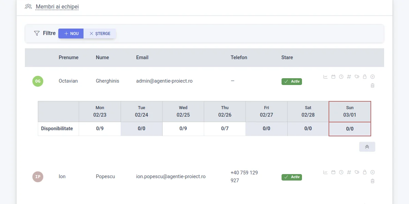409x204 pixels.
Task: Open the tags icon for Octavian Gherghinis
Action: tap(357, 76)
